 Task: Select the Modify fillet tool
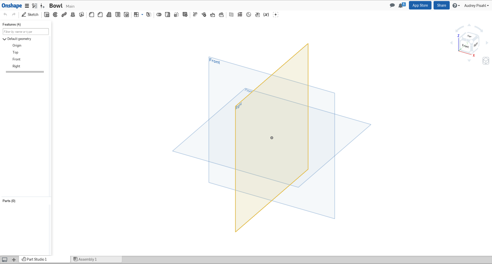195,15
